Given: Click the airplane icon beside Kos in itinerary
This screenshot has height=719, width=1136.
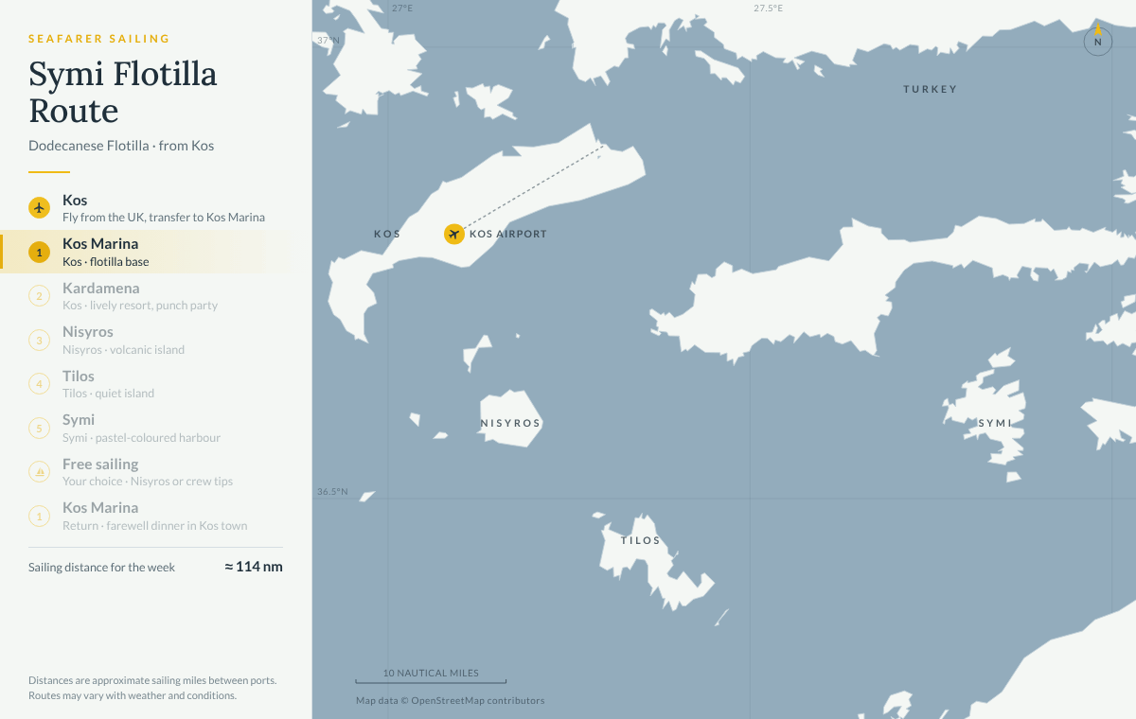Looking at the screenshot, I should 39,208.
